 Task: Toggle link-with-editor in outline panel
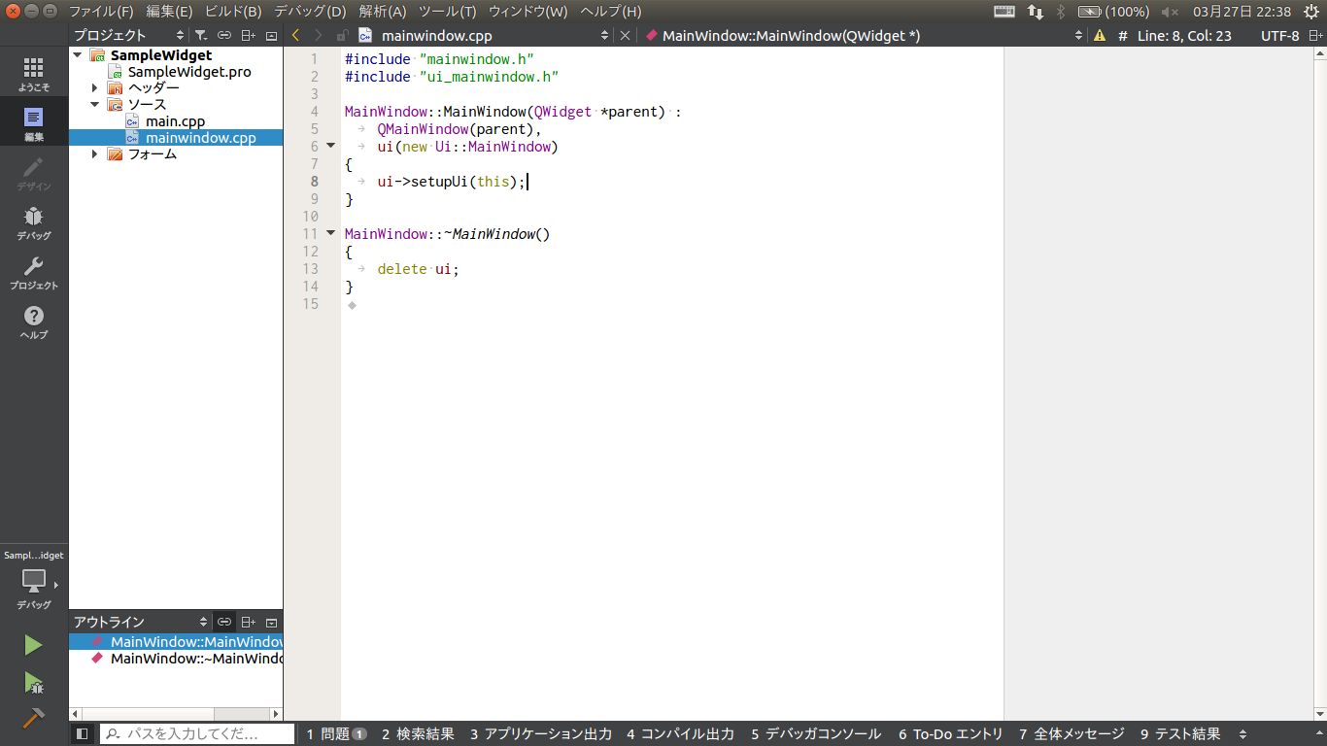[x=224, y=622]
